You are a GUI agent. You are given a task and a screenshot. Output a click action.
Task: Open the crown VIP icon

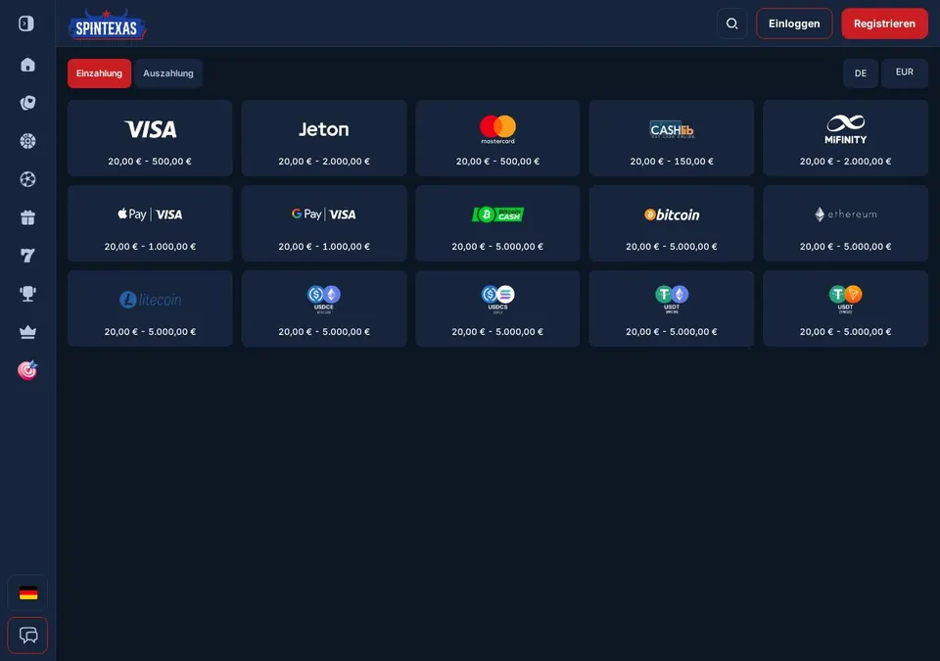[27, 332]
